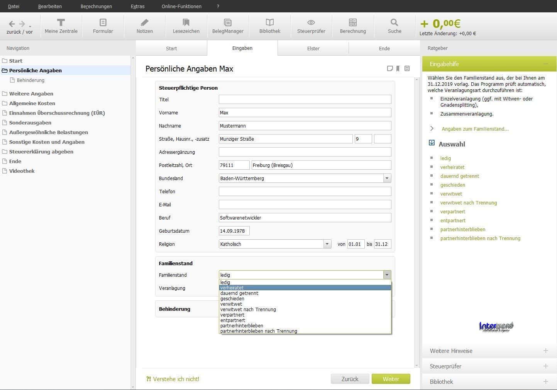Click bookmark icon beside page title
The height and width of the screenshot is (390, 557).
(398, 68)
